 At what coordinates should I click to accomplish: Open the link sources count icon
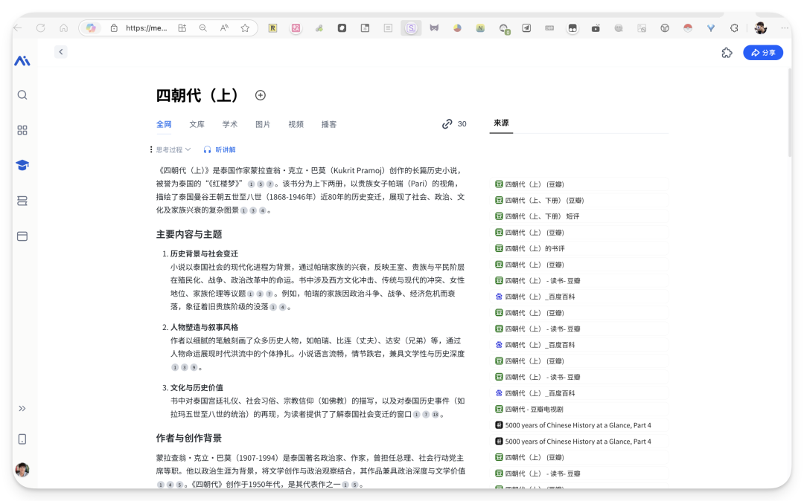pyautogui.click(x=447, y=124)
